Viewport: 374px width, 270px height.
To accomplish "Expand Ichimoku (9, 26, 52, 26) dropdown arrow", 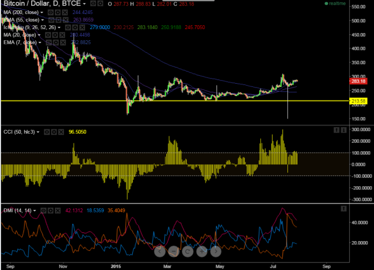I will coord(59,28).
